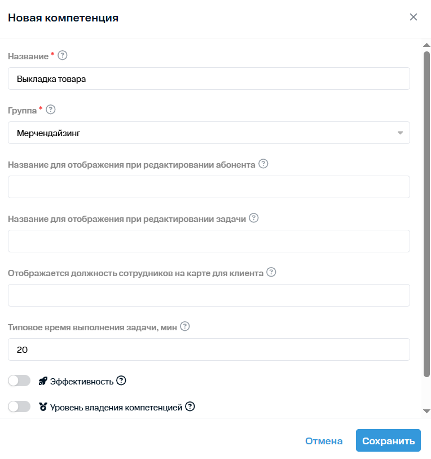Click help icon beside Группа label
The height and width of the screenshot is (459, 431).
(51, 110)
